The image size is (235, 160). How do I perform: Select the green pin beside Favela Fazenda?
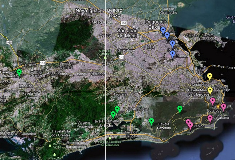coord(151,121)
